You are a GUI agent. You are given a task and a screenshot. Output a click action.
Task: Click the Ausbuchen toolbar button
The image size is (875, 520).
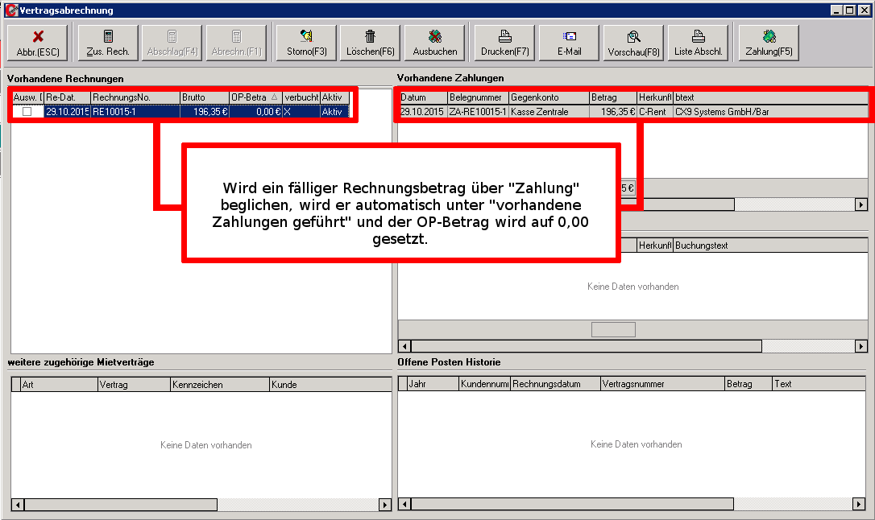pos(435,43)
